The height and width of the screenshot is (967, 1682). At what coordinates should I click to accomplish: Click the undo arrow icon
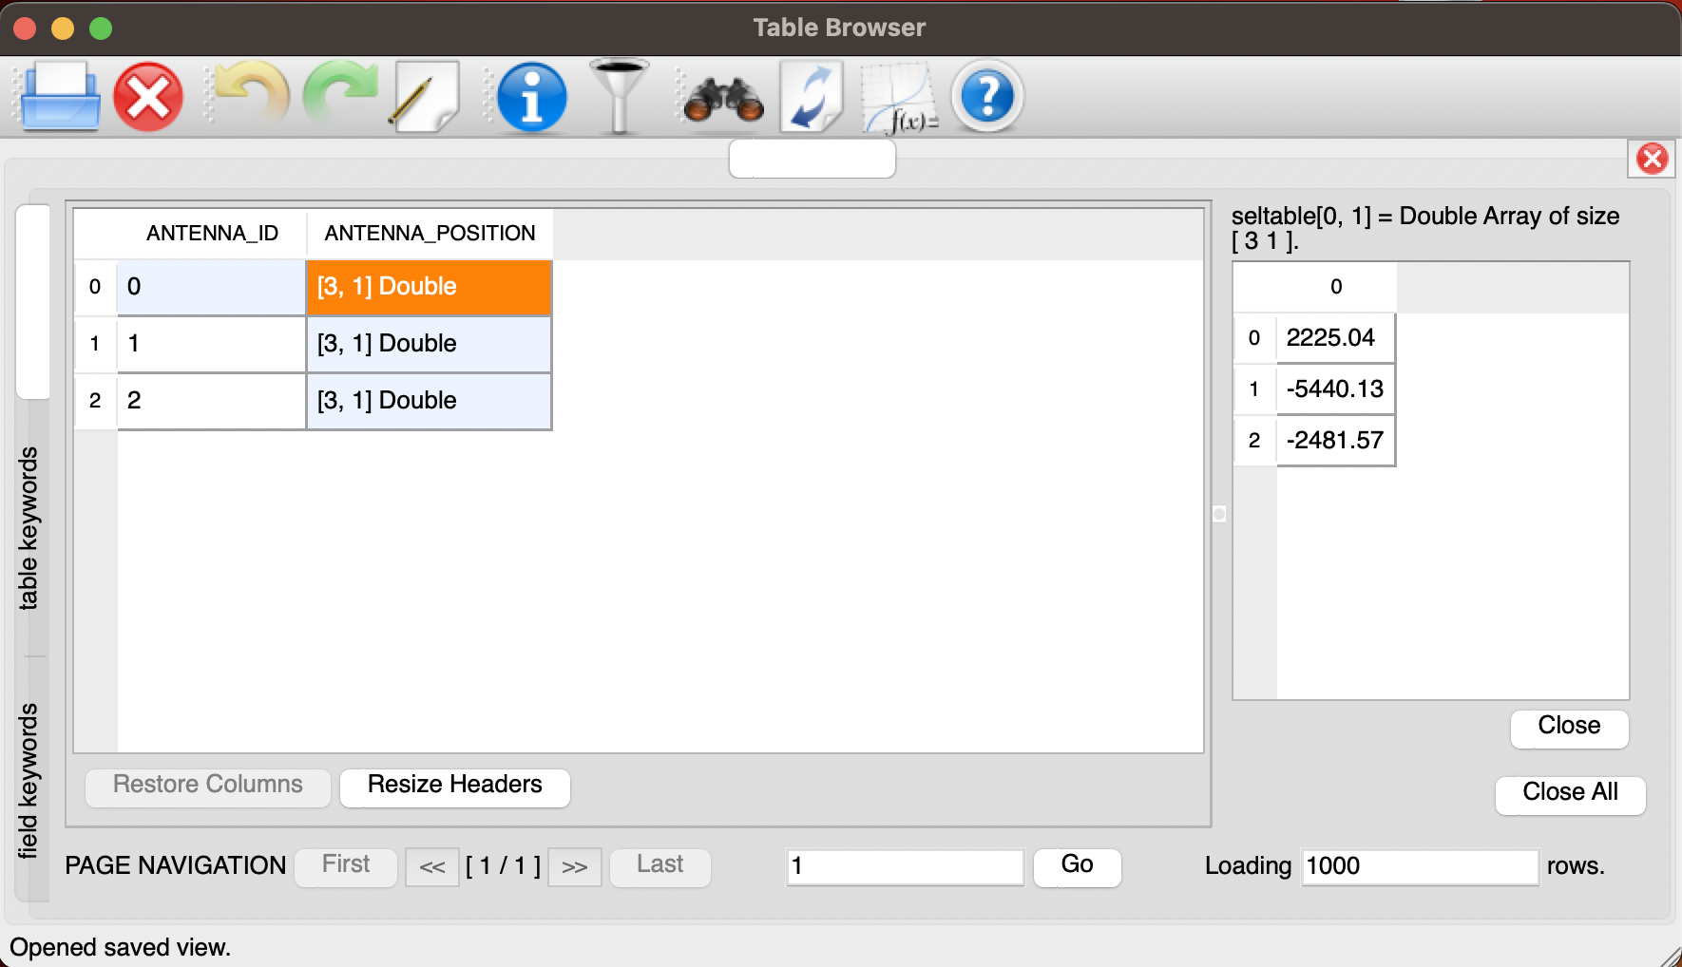click(249, 95)
